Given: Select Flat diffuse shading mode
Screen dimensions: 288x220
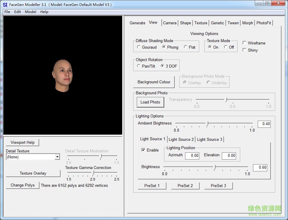Looking at the screenshot, I should pos(185,47).
